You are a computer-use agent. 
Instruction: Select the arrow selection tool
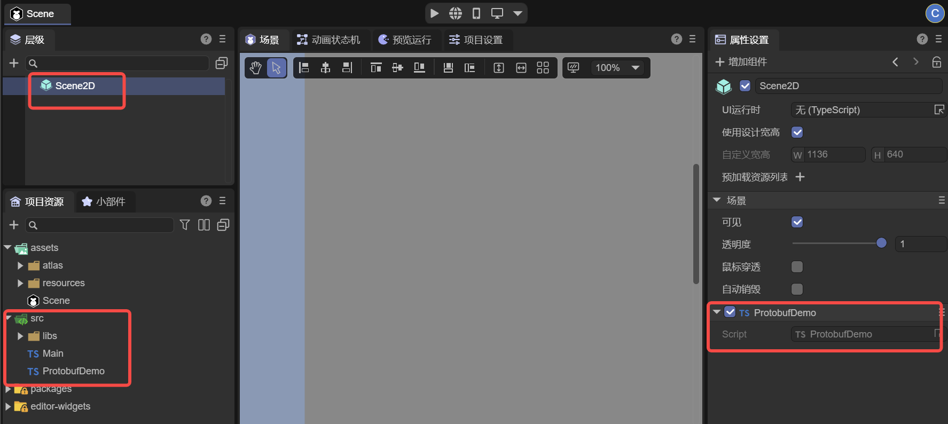coord(276,68)
